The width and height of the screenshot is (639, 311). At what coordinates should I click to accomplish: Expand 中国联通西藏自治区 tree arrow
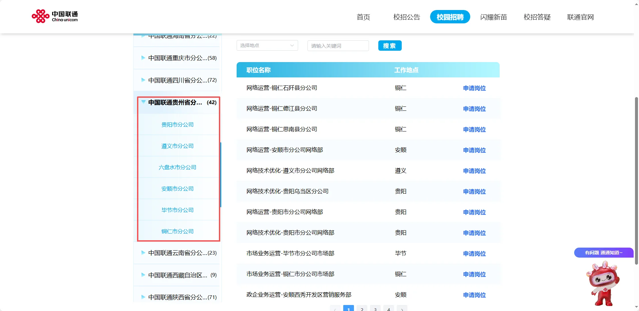(143, 275)
